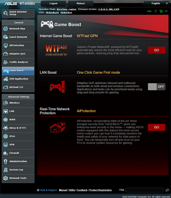Open the Feedback link in footer
Image resolution: width=171 pixels, height=198 pixels.
tap(82, 190)
